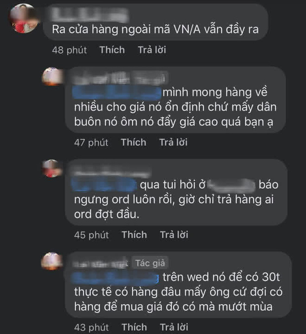Open blurred name of top commenter

pos(89,15)
